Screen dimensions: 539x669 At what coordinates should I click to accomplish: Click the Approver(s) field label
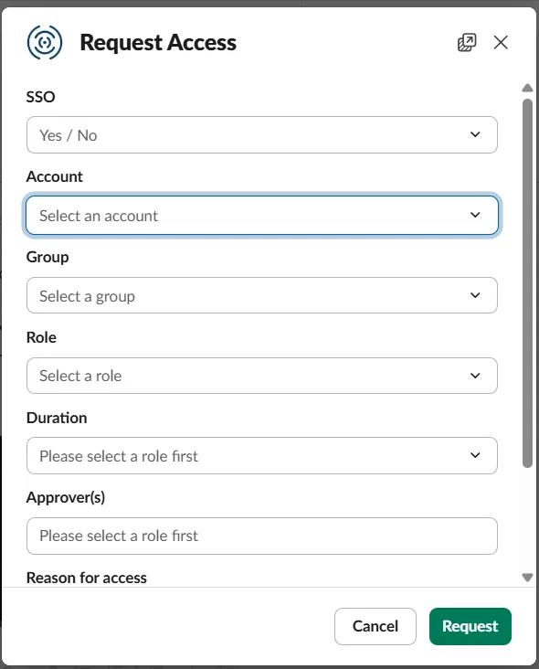tap(66, 497)
